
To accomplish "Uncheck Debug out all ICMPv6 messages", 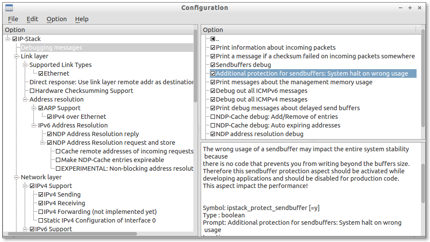I will [x=213, y=91].
